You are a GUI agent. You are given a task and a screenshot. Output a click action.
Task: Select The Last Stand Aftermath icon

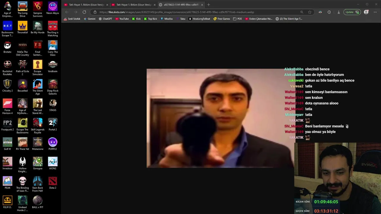point(38,106)
